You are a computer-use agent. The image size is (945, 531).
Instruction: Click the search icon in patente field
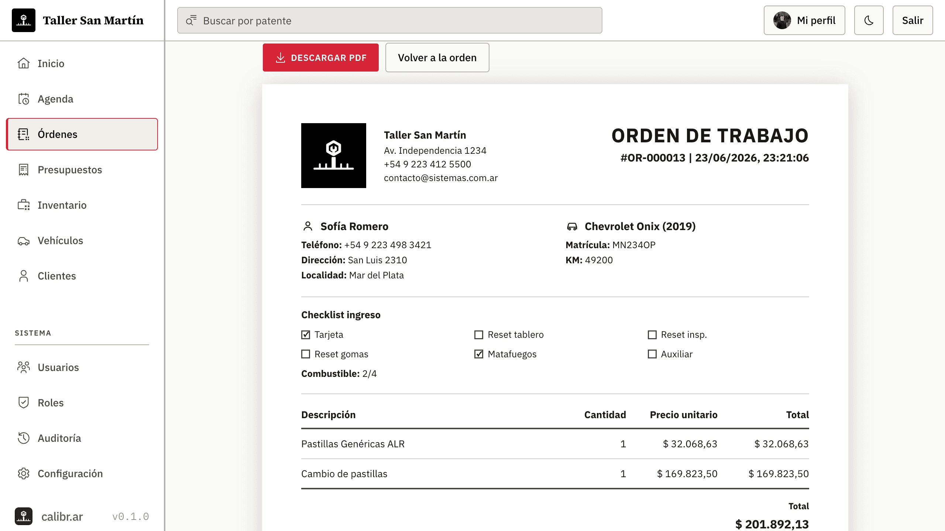point(191,21)
